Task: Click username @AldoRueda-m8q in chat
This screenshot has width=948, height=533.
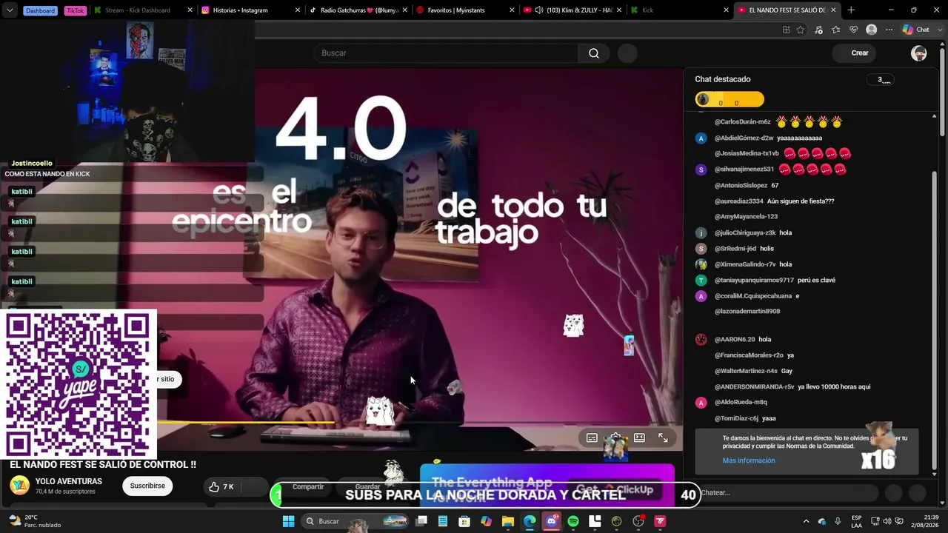Action: click(741, 403)
